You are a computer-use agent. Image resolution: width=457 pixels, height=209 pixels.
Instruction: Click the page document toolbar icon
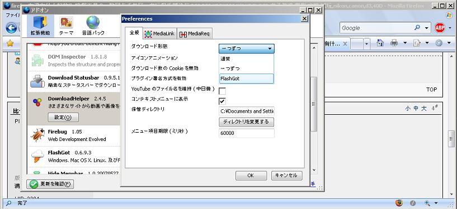pyautogui.click(x=417, y=43)
